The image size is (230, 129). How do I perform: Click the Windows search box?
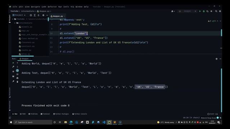click(33, 122)
